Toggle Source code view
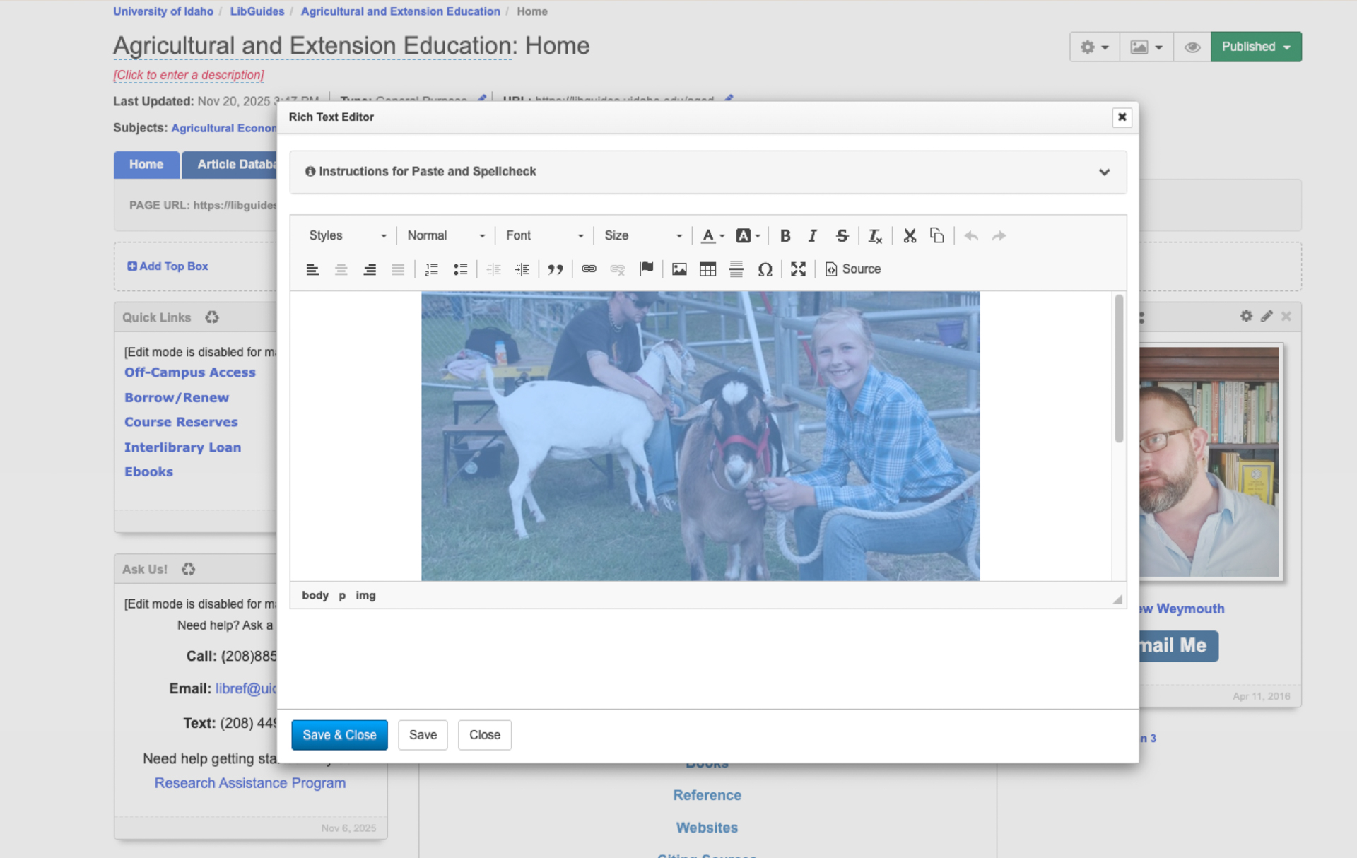Screen dimensions: 1357x858 click(853, 269)
